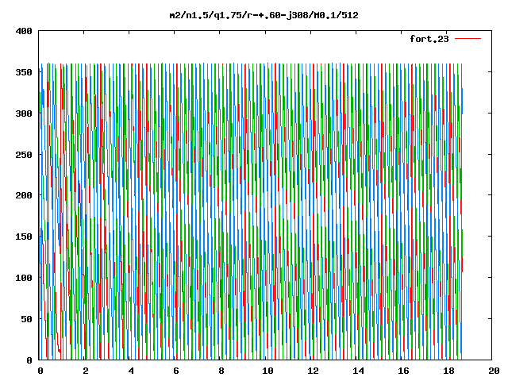Click y-axis label 350
508x381 pixels.
(x=24, y=72)
